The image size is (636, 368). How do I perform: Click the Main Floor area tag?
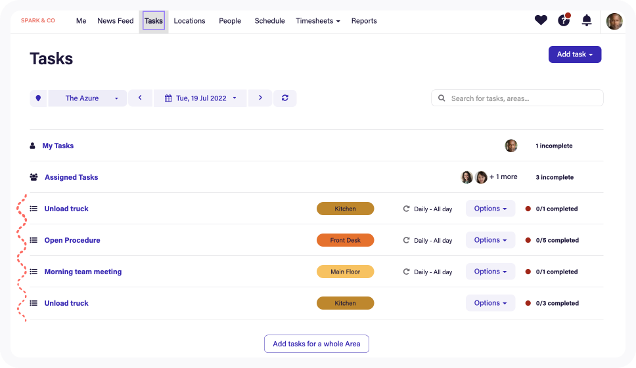(345, 272)
